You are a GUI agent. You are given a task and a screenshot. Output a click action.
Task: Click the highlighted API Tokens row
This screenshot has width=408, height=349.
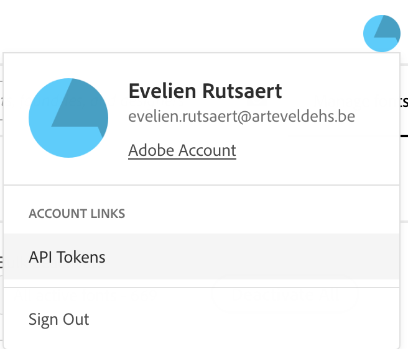click(x=201, y=257)
